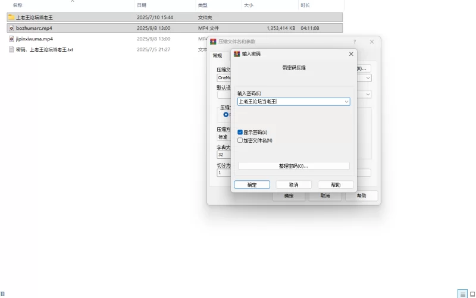The width and height of the screenshot is (476, 298).
Task: Select the bozhumarc.mp4 video file icon
Action: [11, 28]
